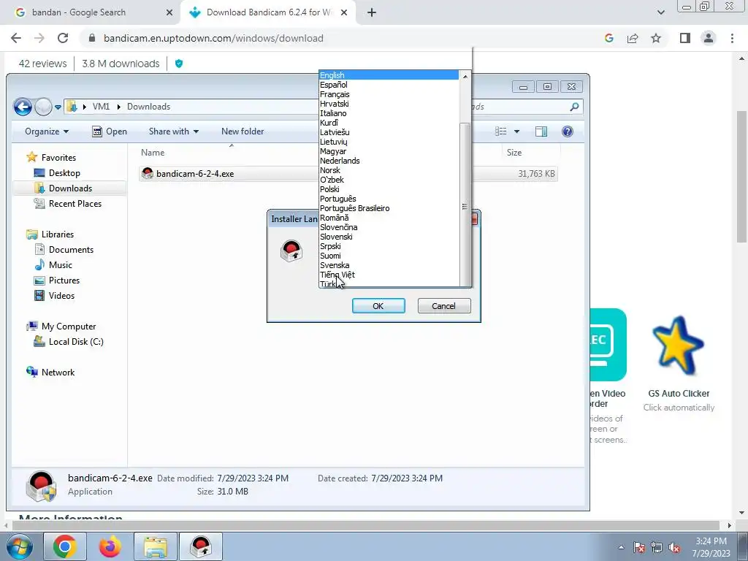The image size is (748, 561).
Task: Change view using the views icon
Action: pos(501,131)
